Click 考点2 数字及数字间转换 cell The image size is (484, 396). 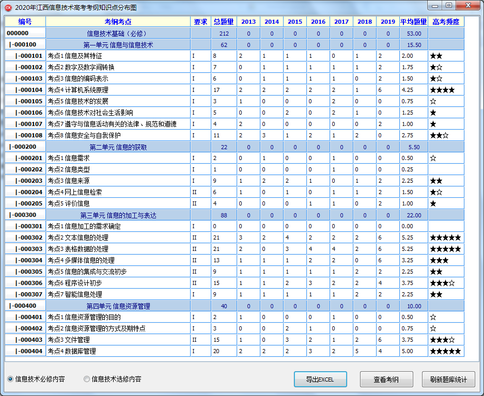coord(118,67)
